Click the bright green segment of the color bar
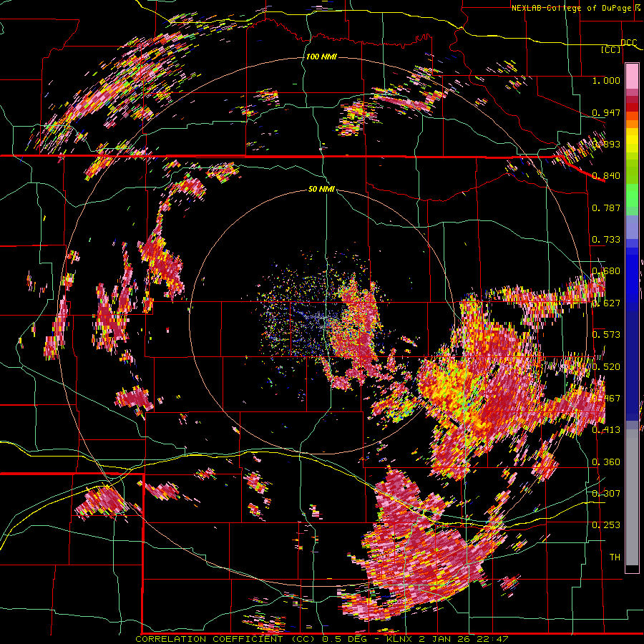Image resolution: width=644 pixels, height=644 pixels. [x=632, y=194]
